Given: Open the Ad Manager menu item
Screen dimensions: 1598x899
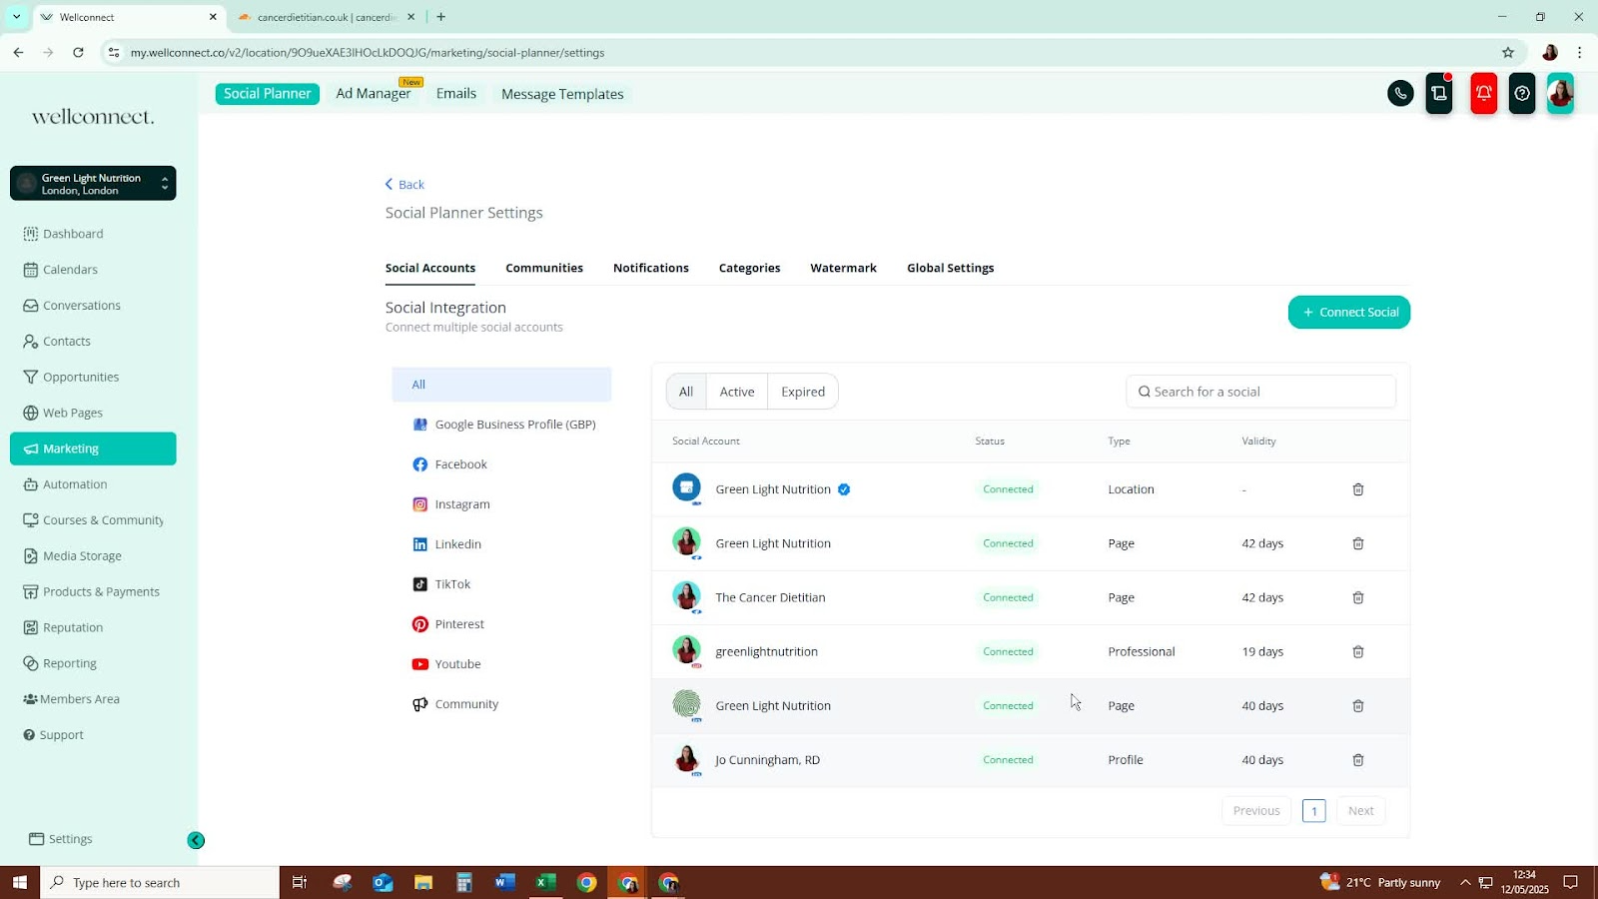Looking at the screenshot, I should click(x=373, y=94).
